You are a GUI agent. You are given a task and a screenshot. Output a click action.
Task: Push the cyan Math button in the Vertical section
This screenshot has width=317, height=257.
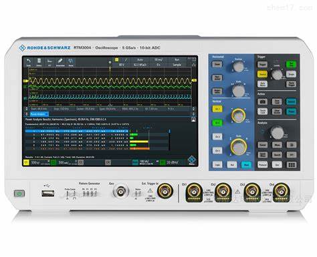(246, 165)
